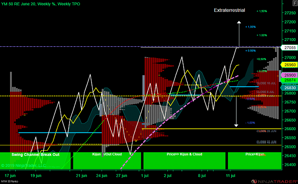Screen dimensions: 298x184
Task: Select the yellow 26960 price marker
Action: click(x=289, y=65)
